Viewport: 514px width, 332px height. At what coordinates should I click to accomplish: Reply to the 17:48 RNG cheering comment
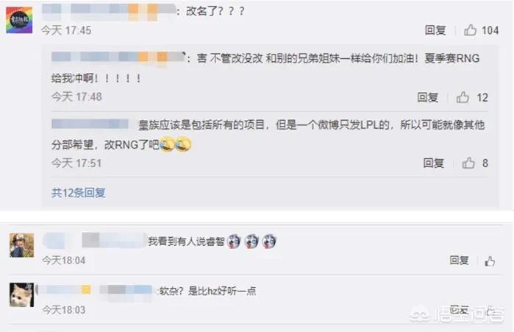pos(427,97)
